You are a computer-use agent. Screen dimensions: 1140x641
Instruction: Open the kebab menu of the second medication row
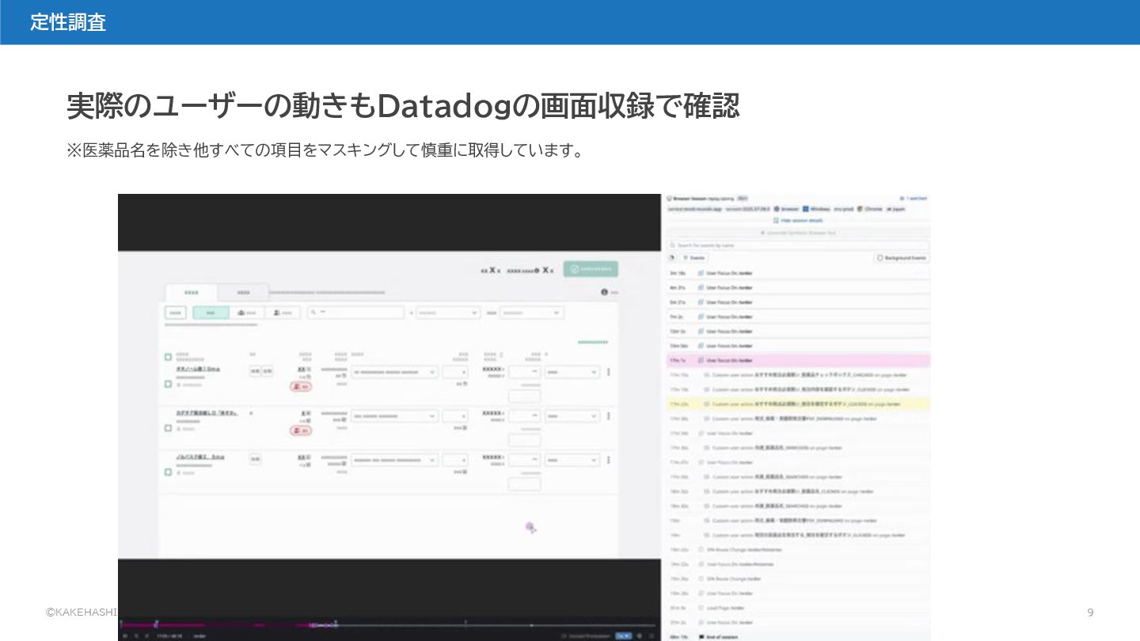coord(609,415)
